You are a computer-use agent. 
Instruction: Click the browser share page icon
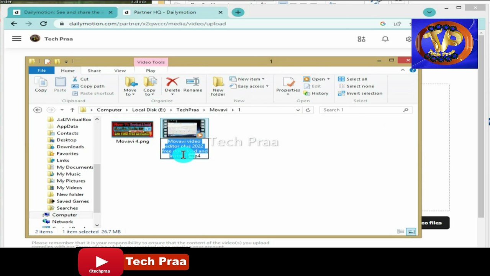398,24
